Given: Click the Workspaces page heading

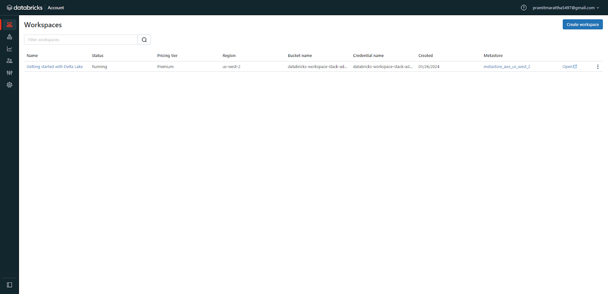Looking at the screenshot, I should coord(43,25).
